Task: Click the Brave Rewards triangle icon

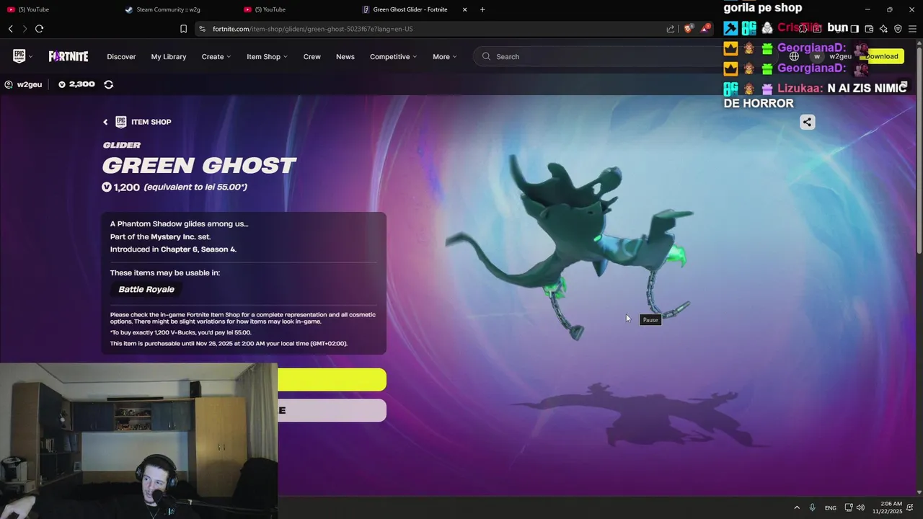Action: pyautogui.click(x=705, y=29)
